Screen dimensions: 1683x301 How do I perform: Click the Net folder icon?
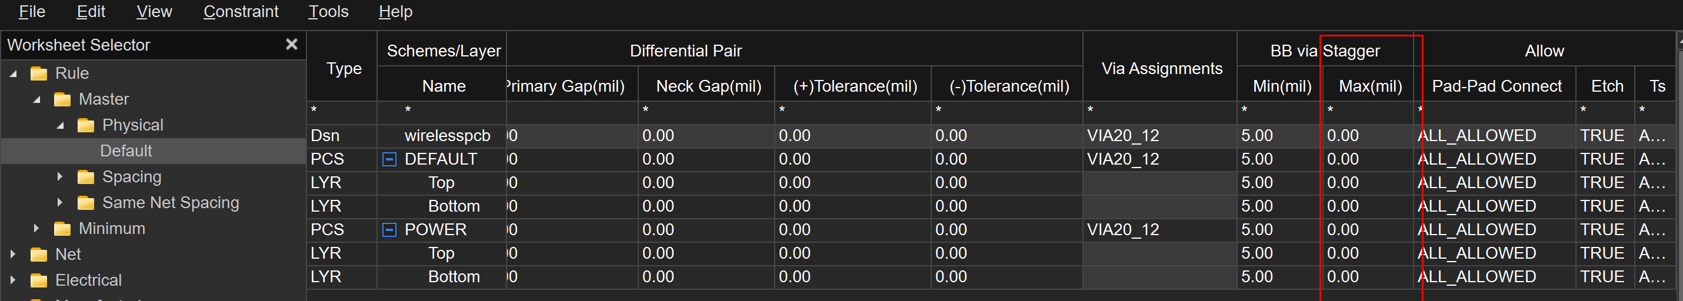pyautogui.click(x=39, y=255)
